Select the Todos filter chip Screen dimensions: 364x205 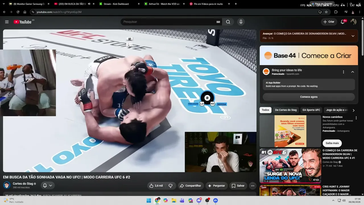pos(265,110)
